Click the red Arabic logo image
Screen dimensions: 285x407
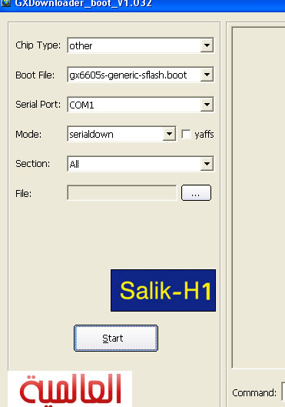pyautogui.click(x=70, y=389)
